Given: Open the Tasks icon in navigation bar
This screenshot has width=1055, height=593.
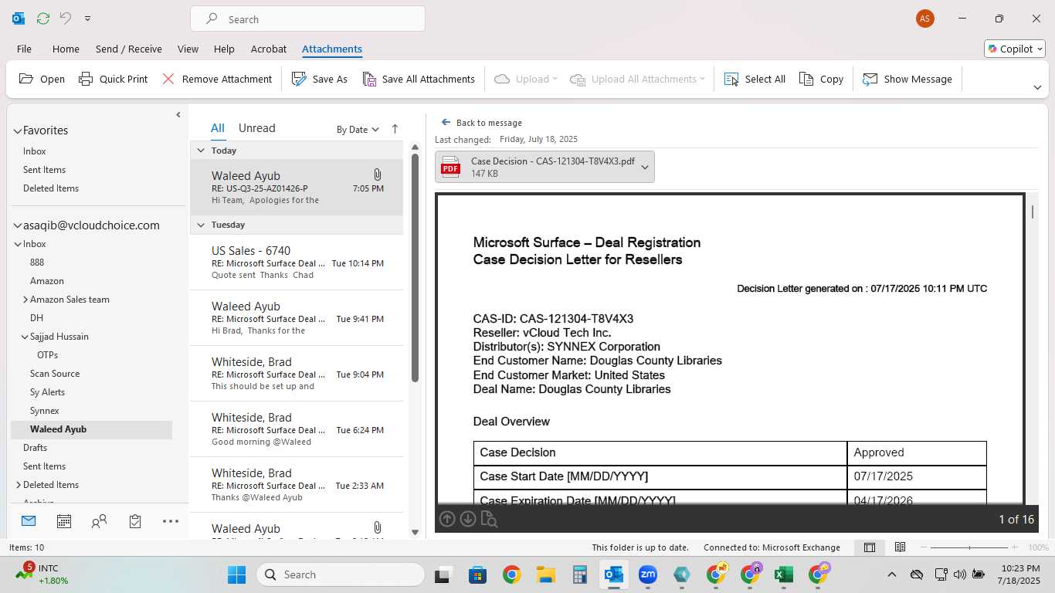Looking at the screenshot, I should pyautogui.click(x=135, y=521).
